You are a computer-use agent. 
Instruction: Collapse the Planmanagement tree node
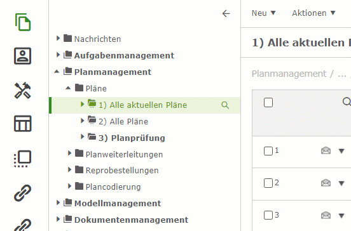pos(57,72)
